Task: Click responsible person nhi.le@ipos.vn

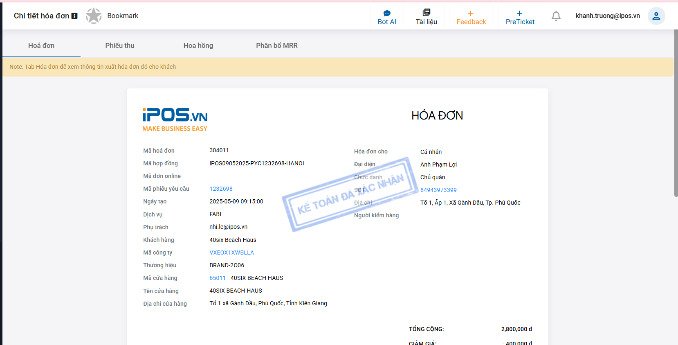Action: tap(229, 227)
